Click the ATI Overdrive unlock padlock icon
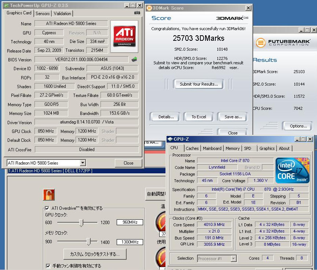The width and height of the screenshot is (317, 270). click(x=49, y=194)
